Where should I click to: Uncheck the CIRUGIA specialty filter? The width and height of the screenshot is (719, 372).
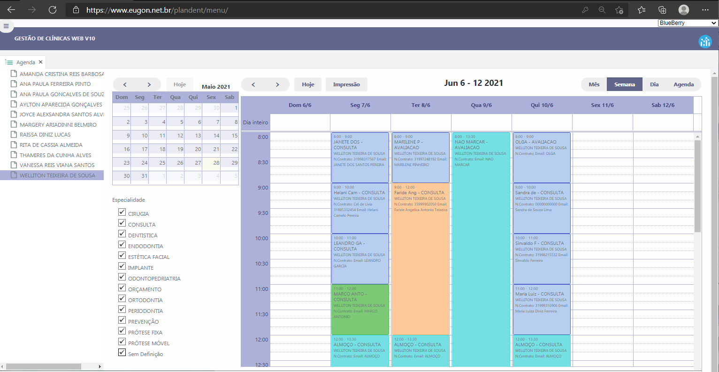coord(122,213)
